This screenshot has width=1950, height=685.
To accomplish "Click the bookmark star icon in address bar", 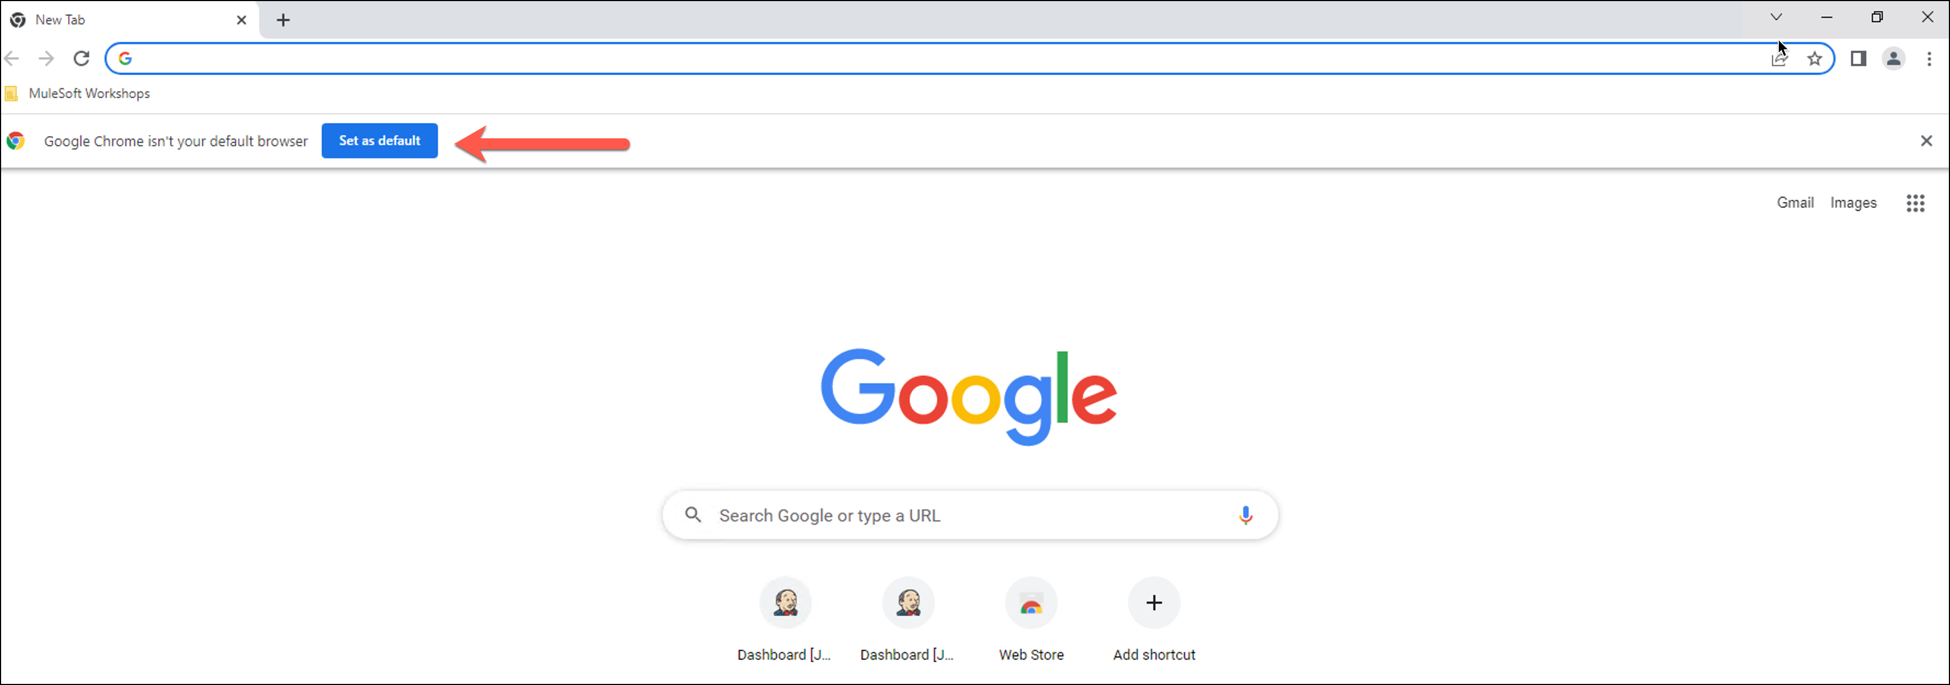I will pyautogui.click(x=1813, y=58).
